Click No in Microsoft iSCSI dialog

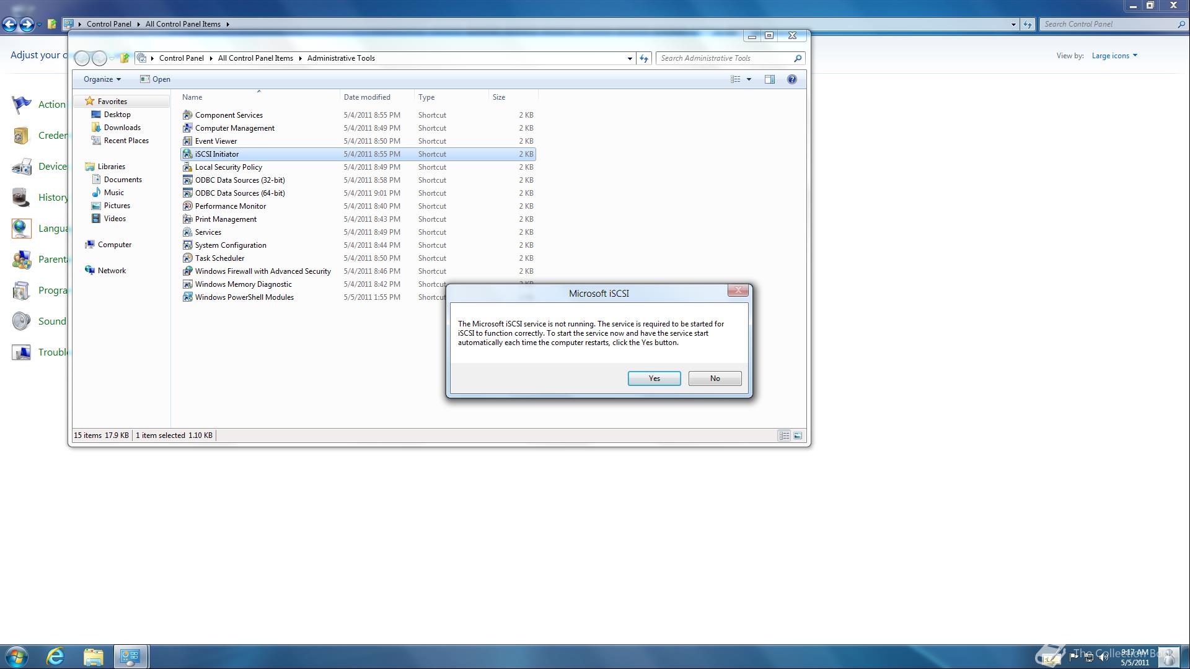point(715,378)
